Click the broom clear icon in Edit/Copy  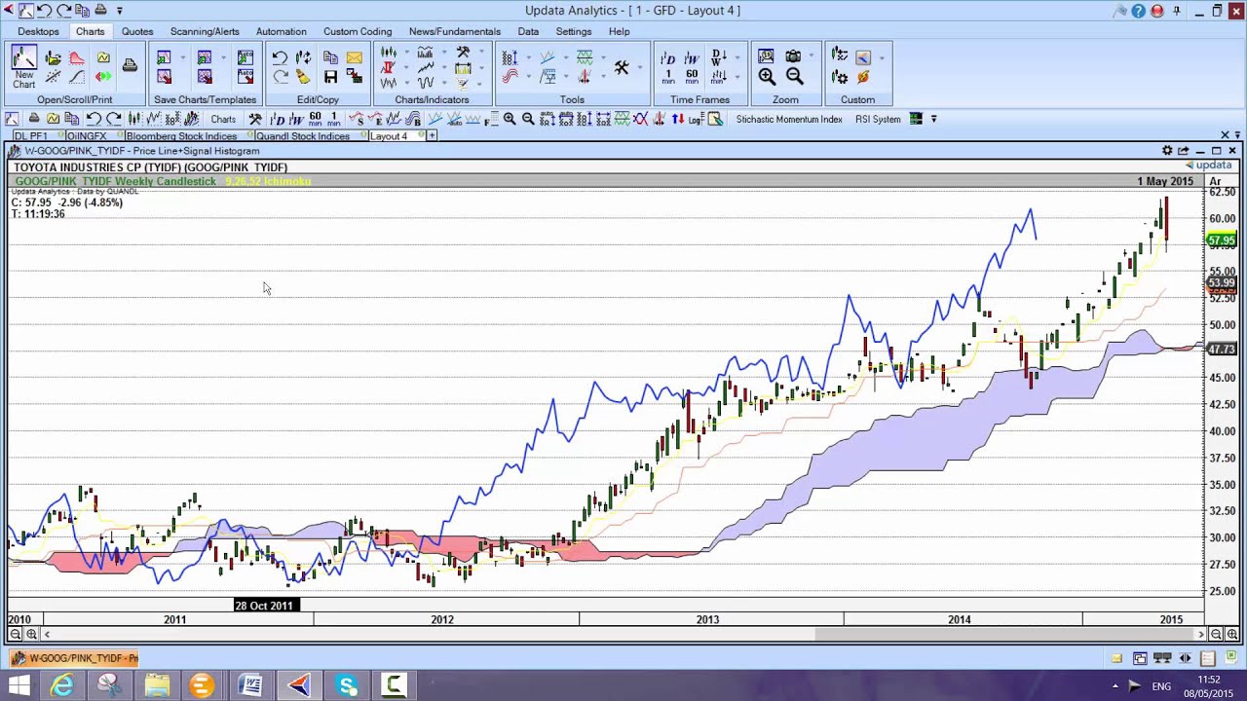[x=303, y=77]
